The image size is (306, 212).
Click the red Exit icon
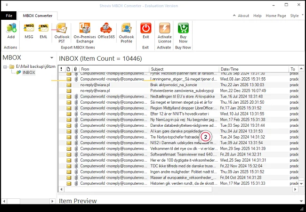(146, 28)
